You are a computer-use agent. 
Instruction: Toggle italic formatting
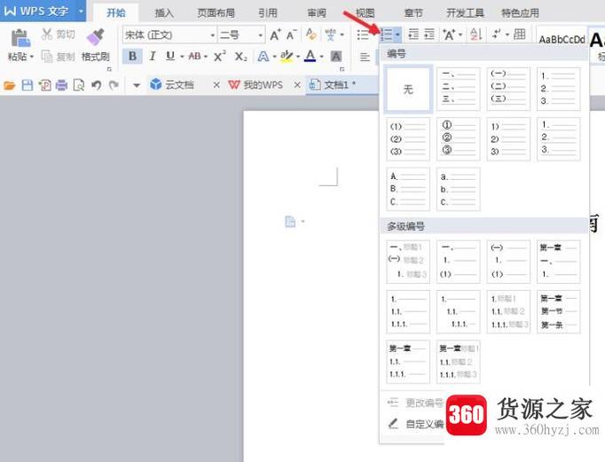pos(153,56)
